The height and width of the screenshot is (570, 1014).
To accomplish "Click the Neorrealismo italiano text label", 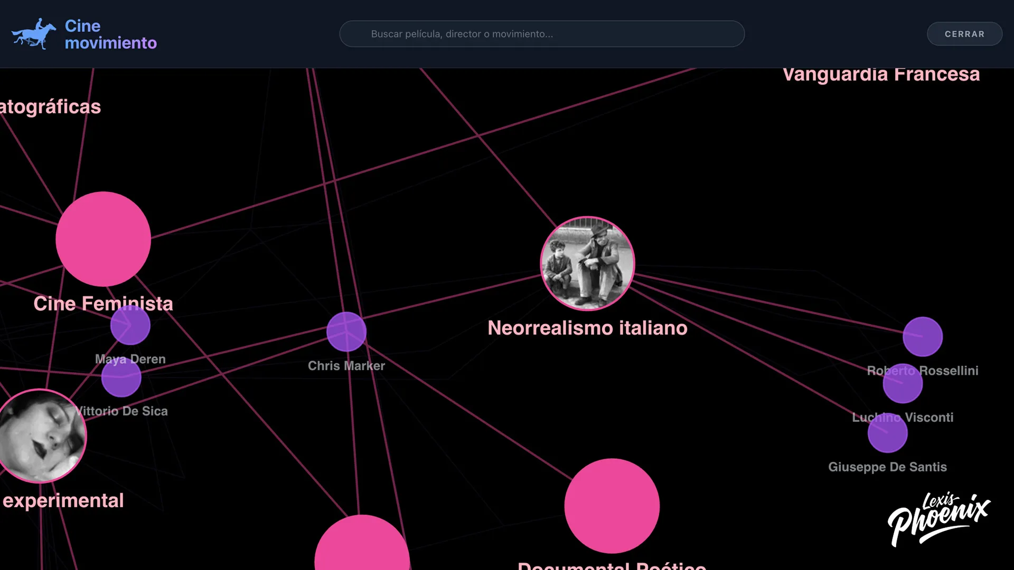I will pyautogui.click(x=587, y=328).
